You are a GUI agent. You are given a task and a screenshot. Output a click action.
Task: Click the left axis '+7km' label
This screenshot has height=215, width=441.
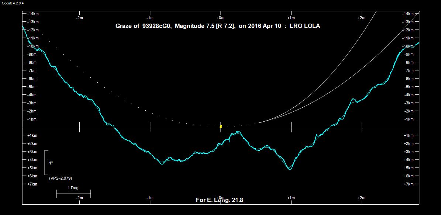tap(32, 184)
